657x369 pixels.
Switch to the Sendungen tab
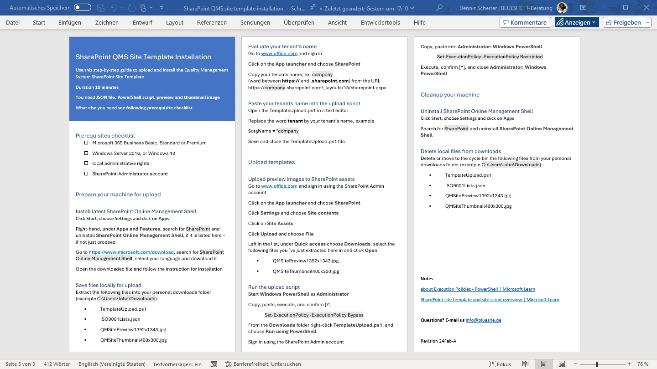(x=255, y=22)
